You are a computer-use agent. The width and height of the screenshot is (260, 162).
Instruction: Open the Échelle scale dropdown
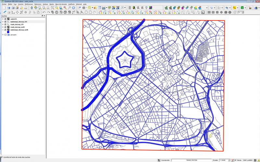(x=229, y=160)
